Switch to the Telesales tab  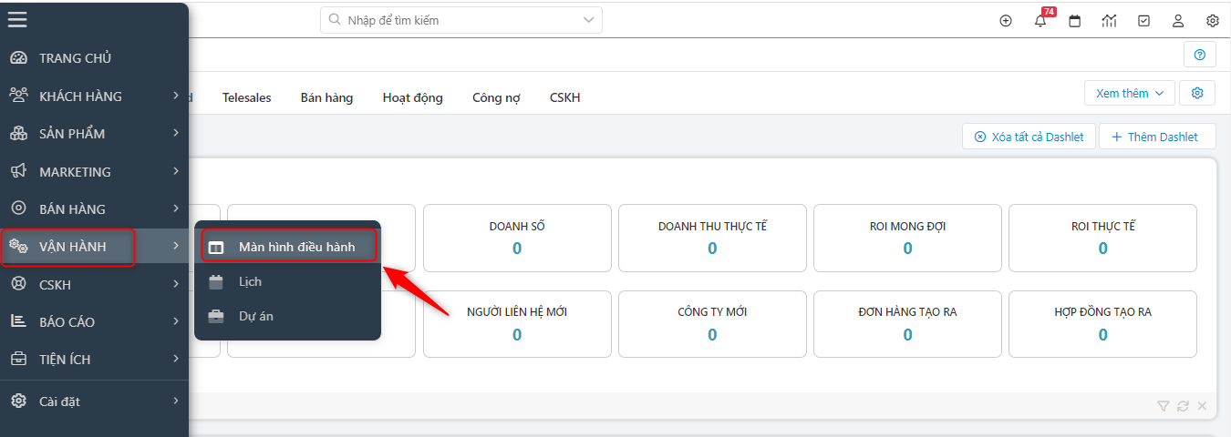tap(246, 97)
